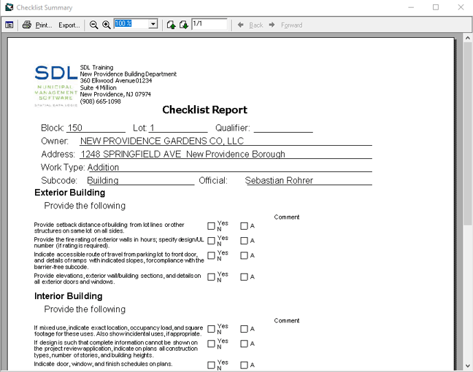The width and height of the screenshot is (473, 372).
Task: Click Exterior Building section heading
Action: pyautogui.click(x=69, y=193)
